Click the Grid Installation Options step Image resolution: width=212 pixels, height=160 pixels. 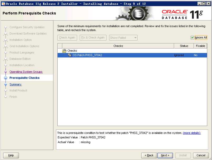tap(24, 46)
